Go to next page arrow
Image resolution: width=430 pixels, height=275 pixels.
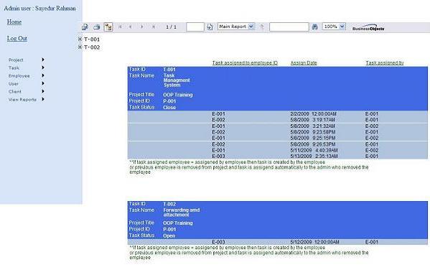[x=142, y=27]
